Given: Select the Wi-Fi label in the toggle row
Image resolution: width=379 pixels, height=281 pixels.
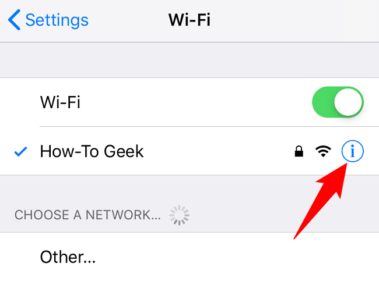Looking at the screenshot, I should coord(60,102).
